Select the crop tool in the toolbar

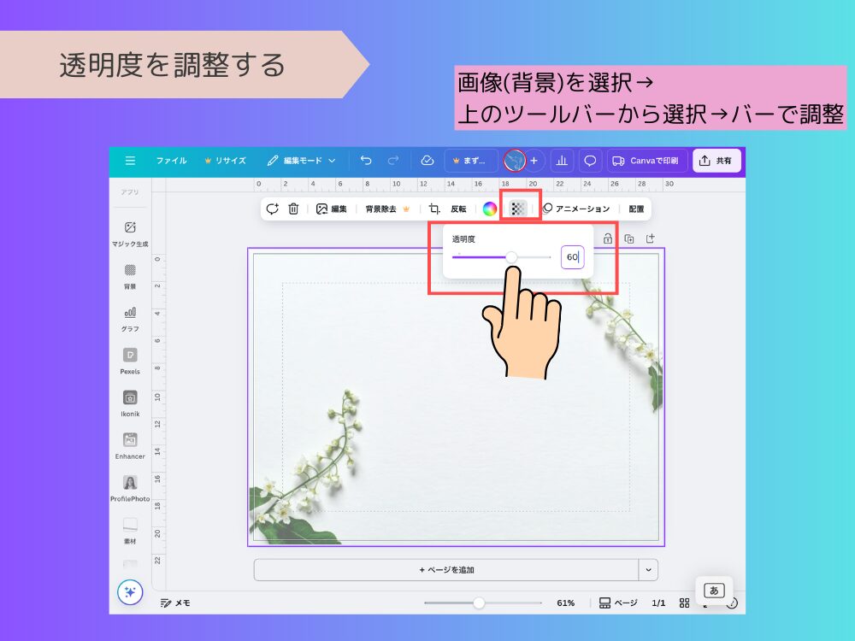pyautogui.click(x=433, y=208)
